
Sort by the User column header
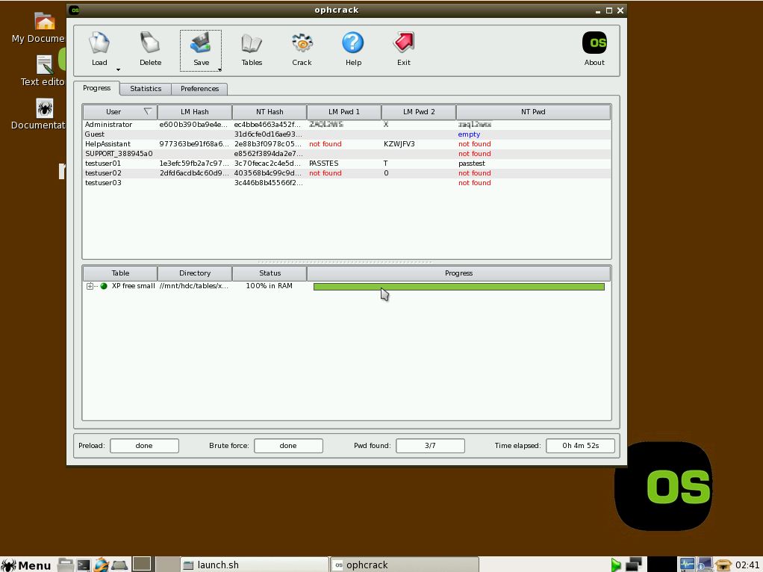coord(119,112)
